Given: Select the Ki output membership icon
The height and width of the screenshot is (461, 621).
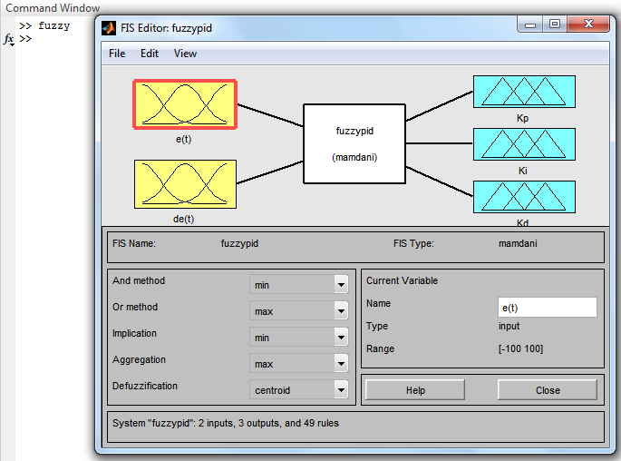Looking at the screenshot, I should (523, 144).
